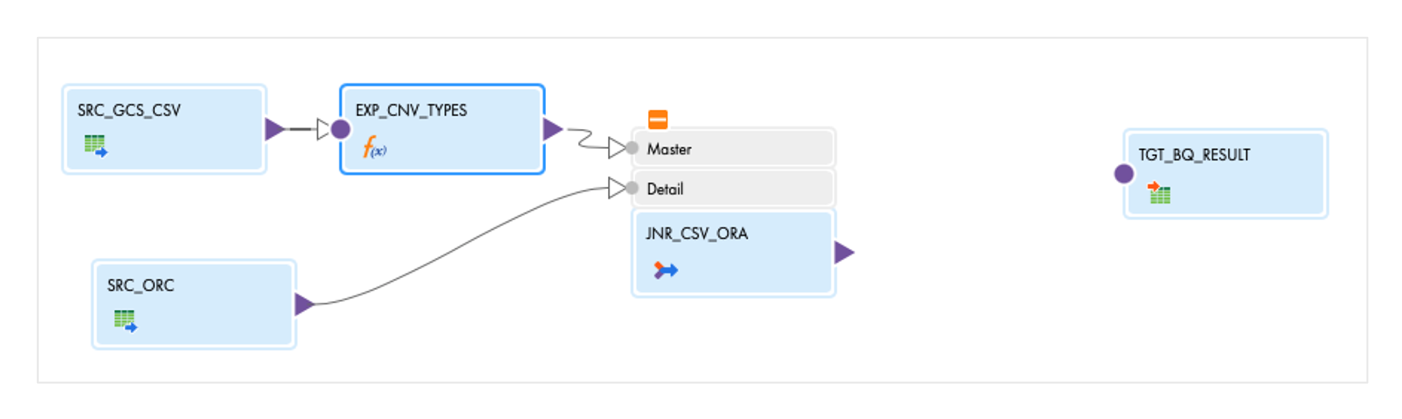Click the JNR_CSV_ORA joiner icon
This screenshot has height=419, width=1402.
click(x=666, y=270)
